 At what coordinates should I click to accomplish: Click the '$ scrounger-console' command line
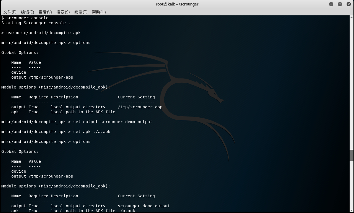25,18
